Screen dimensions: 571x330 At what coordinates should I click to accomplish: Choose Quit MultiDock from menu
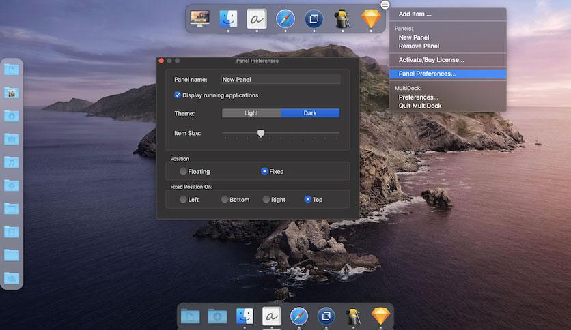[x=447, y=106]
